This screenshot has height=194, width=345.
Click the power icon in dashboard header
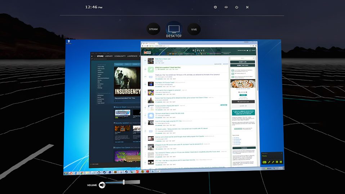coord(237,7)
